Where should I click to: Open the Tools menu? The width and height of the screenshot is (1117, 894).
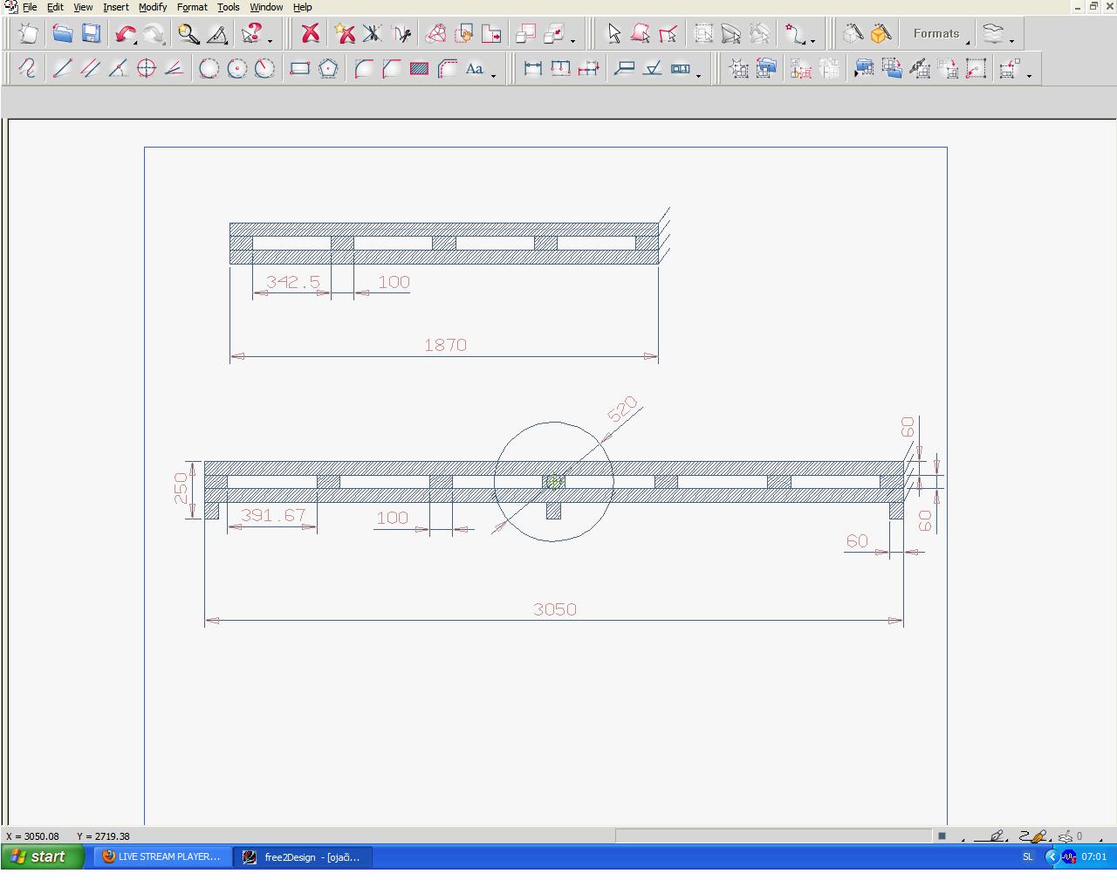(x=228, y=7)
